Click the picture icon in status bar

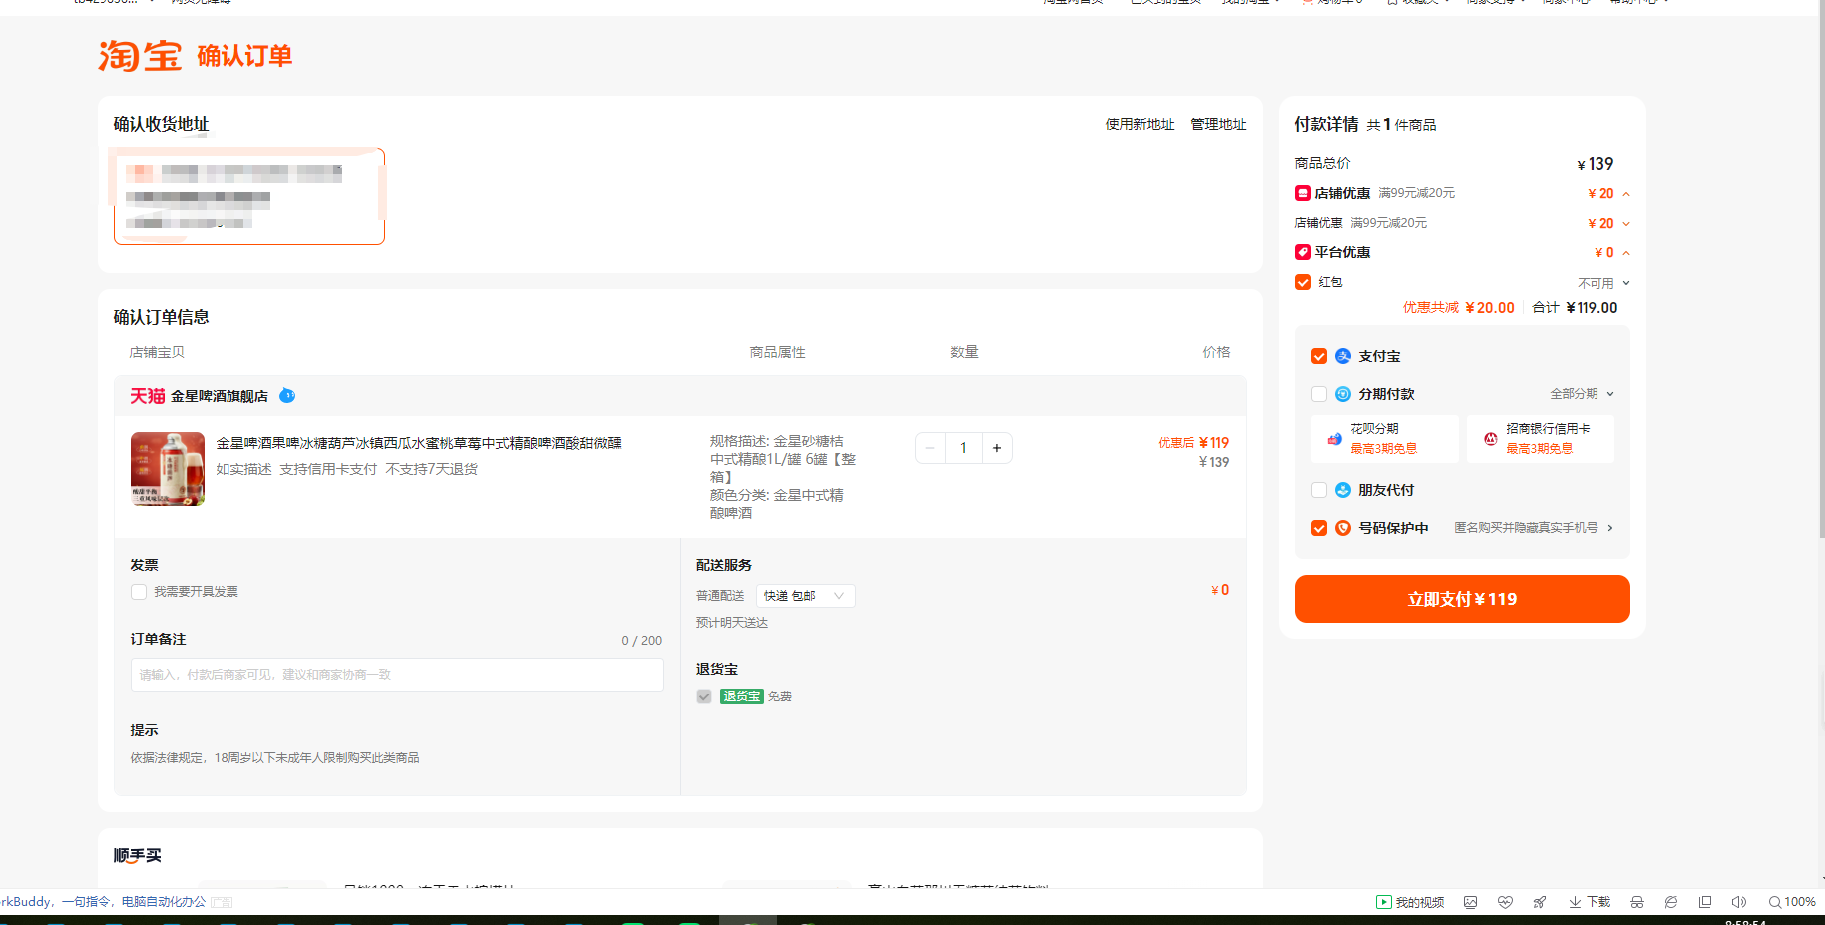click(1470, 902)
